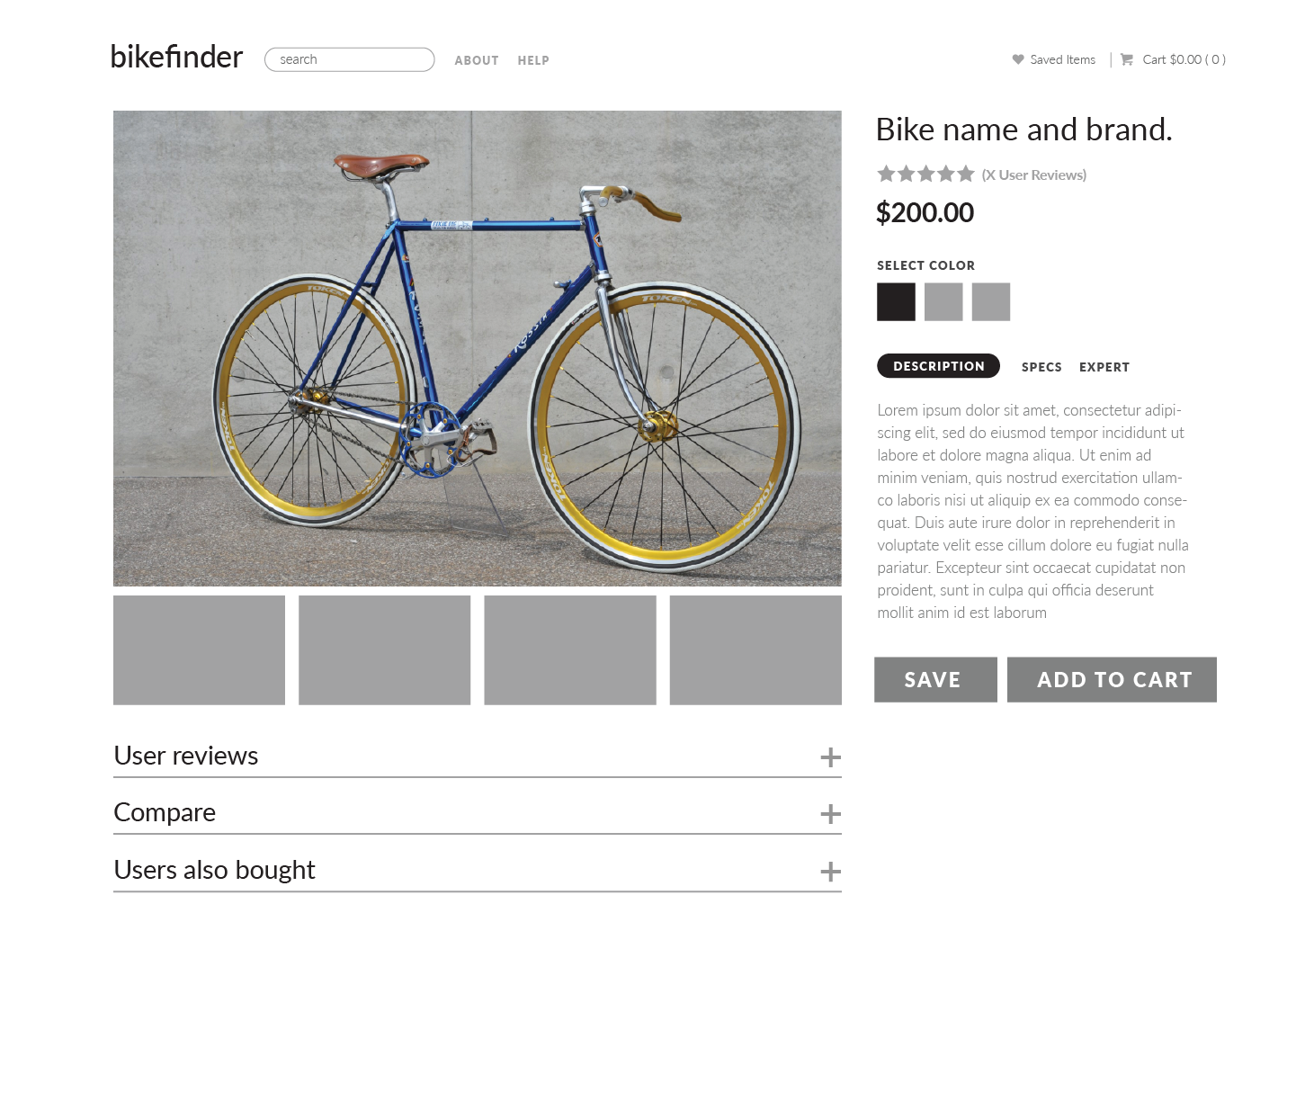
Task: Expand the Compare section
Action: click(x=830, y=814)
